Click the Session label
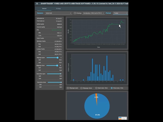This screenshot has height=122, width=163. pyautogui.click(x=40, y=13)
